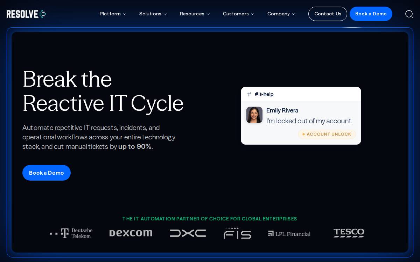The image size is (420, 262).
Task: Open the search icon in the header
Action: (409, 14)
